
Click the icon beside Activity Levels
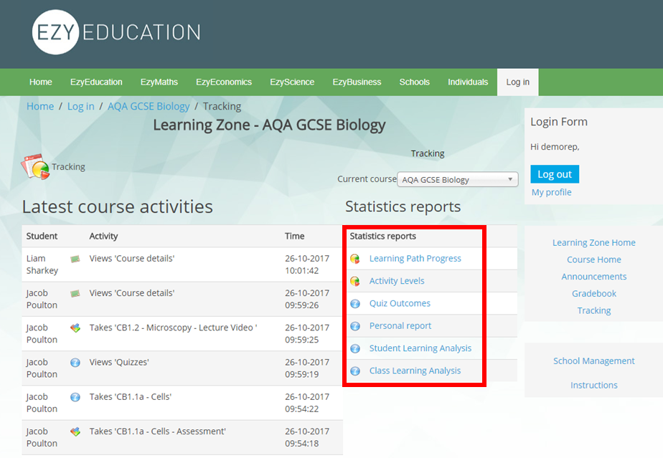click(355, 281)
